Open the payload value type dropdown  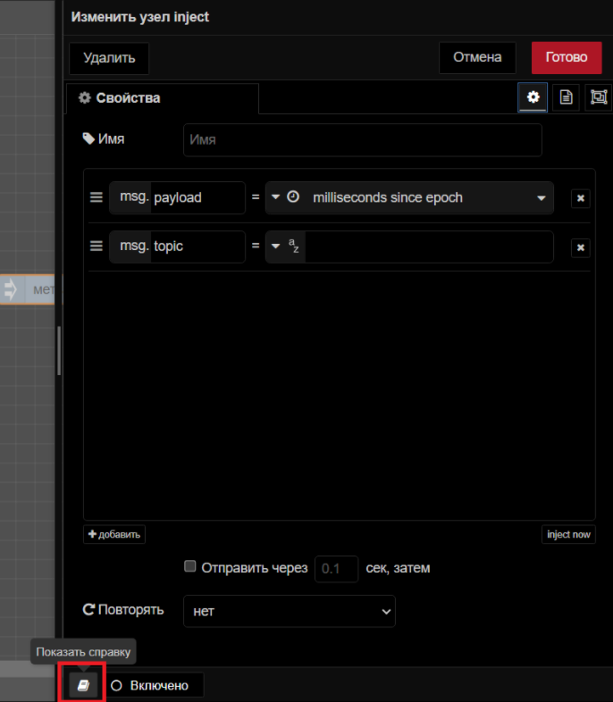(276, 197)
